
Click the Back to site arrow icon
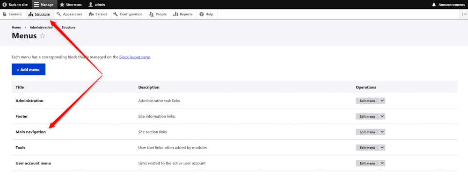coord(5,5)
